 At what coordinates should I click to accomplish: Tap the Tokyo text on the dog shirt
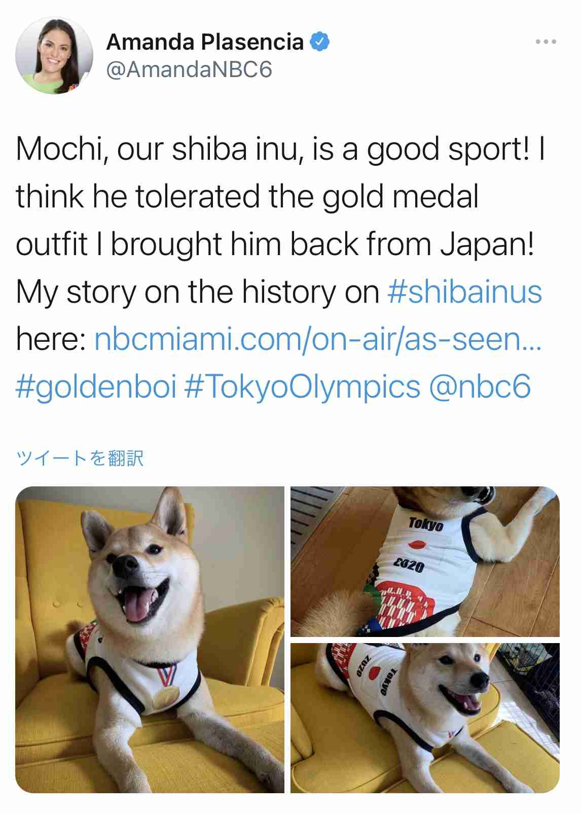(x=426, y=524)
